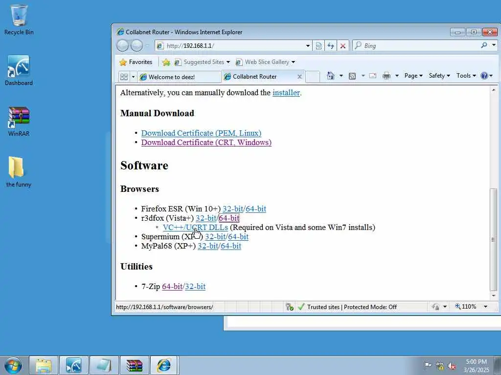
Task: Click the Refresh icon beside address bar
Action: (331, 46)
